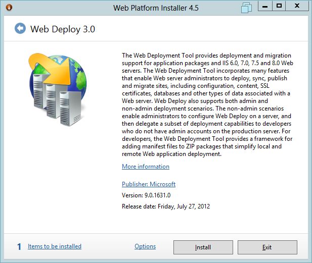The width and height of the screenshot is (312, 263).
Task: Click the Web Platform Installer 4.5 title text
Action: point(156,8)
